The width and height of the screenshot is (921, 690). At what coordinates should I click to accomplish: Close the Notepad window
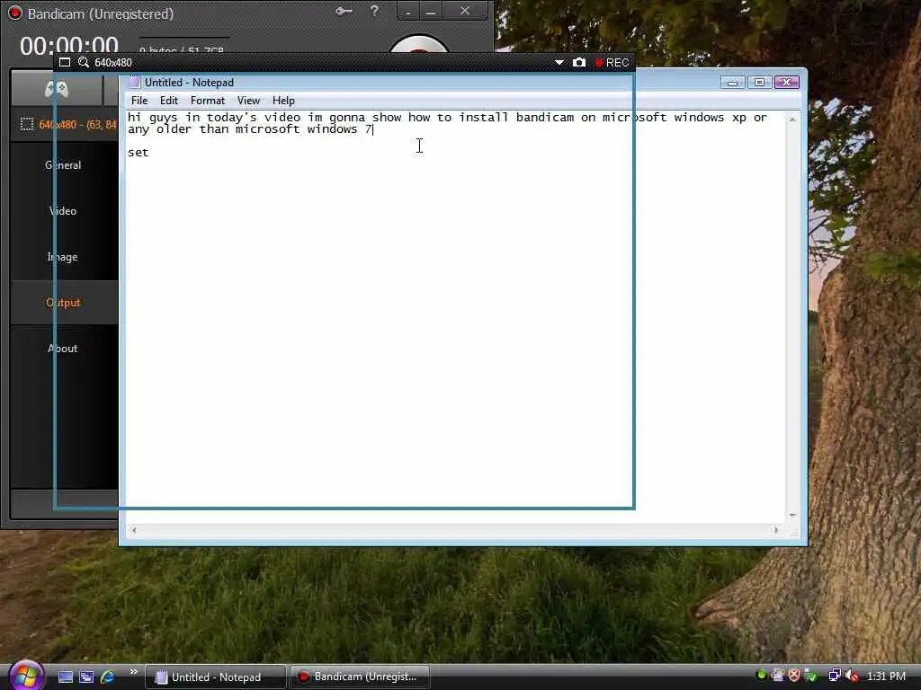787,82
